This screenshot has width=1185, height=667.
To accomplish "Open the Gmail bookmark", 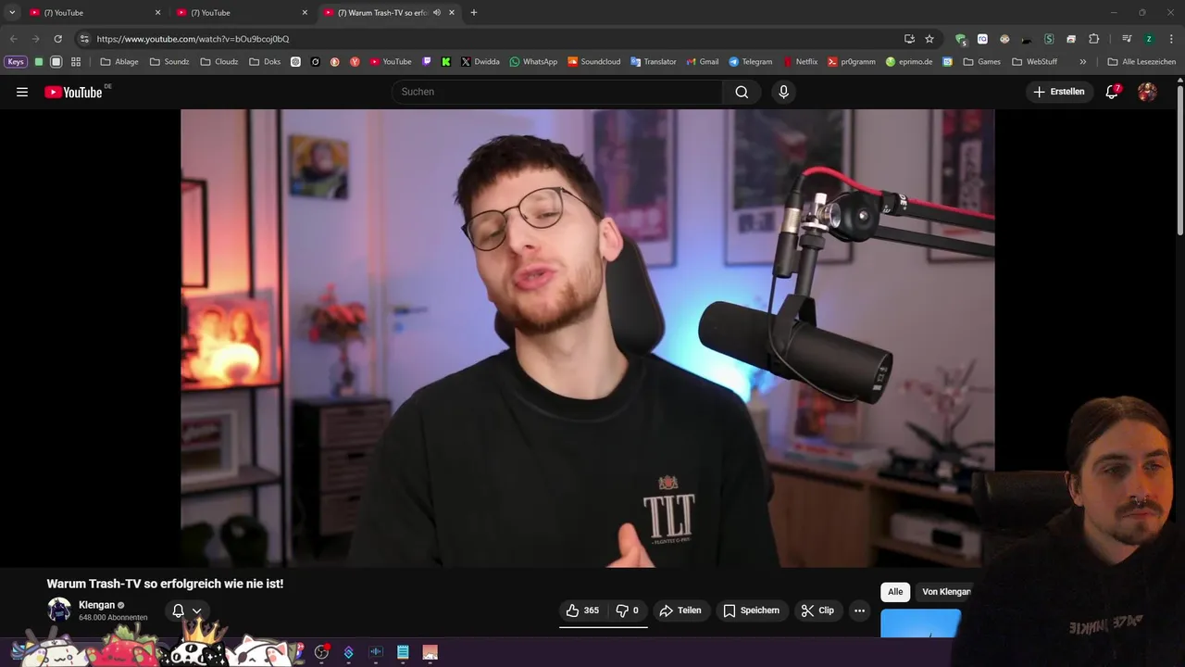I will [x=703, y=62].
